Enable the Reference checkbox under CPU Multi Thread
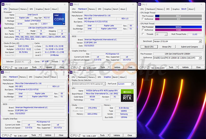This screenshot has width=206, height=139. 143,30
